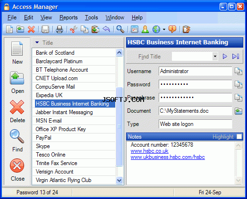Click the green user toolbar icon
Image resolution: width=247 pixels, height=199 pixels.
click(145, 29)
